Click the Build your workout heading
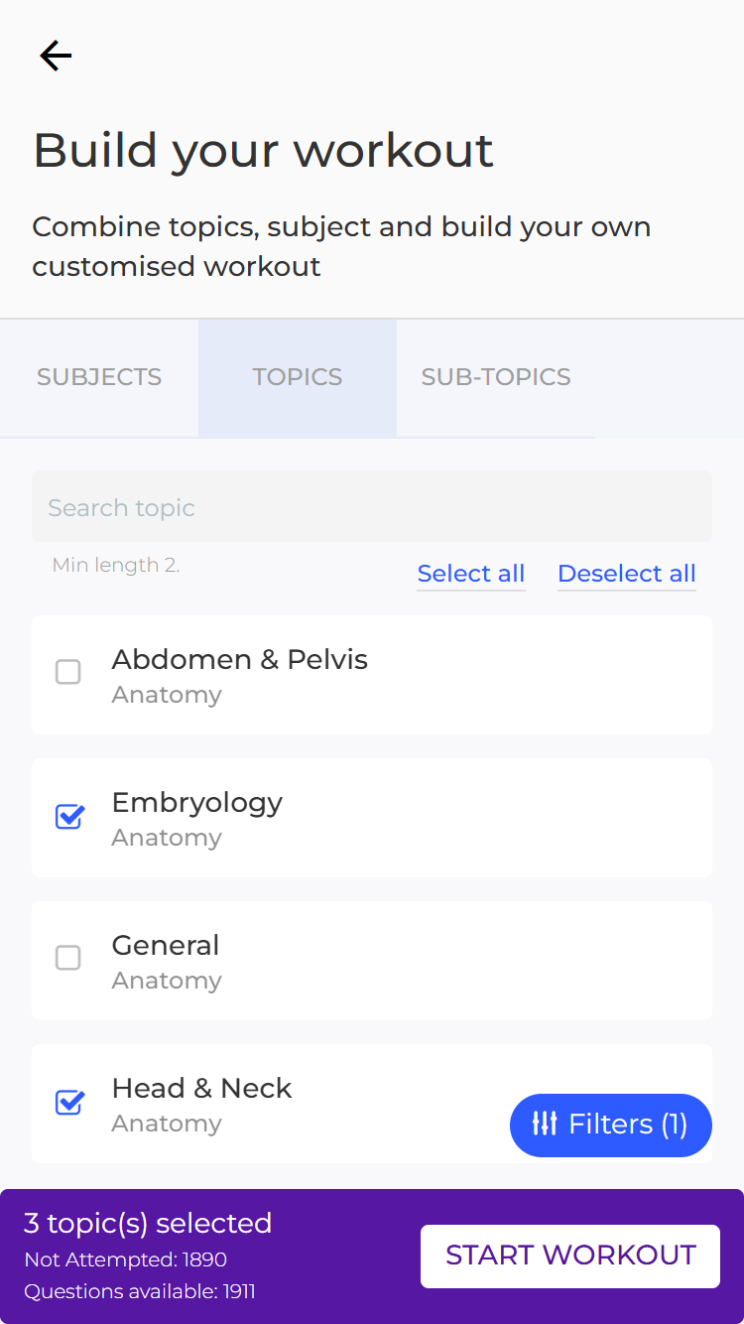 [263, 151]
